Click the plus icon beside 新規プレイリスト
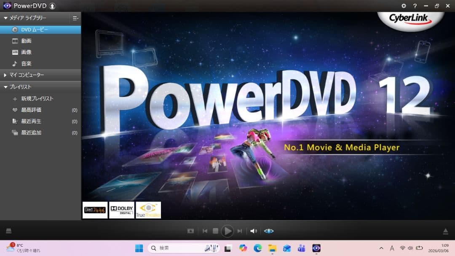Viewport: 455px width, 256px height. pyautogui.click(x=15, y=99)
